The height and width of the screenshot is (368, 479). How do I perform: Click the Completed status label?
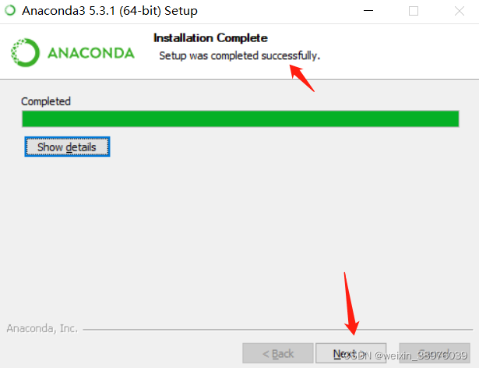(46, 101)
